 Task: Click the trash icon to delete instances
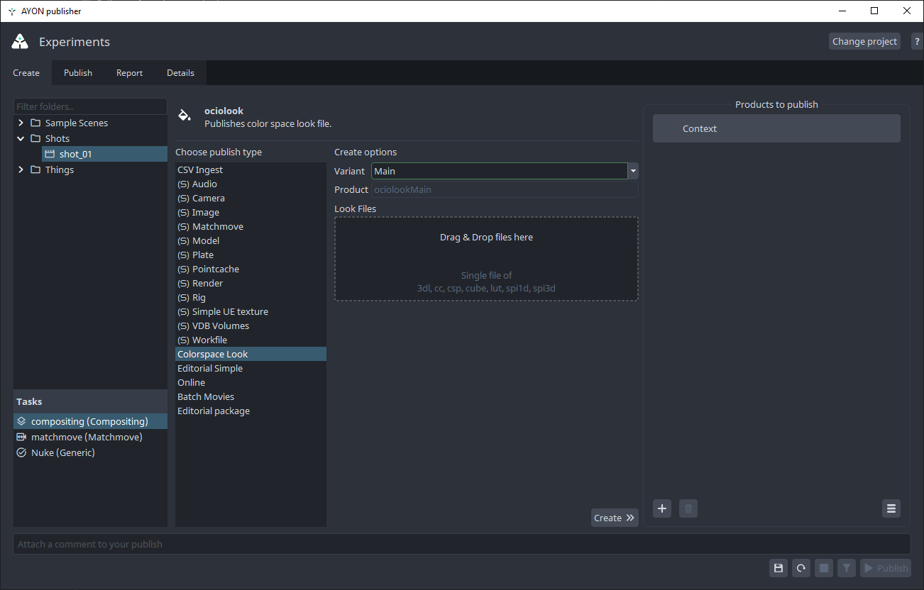[x=688, y=508]
